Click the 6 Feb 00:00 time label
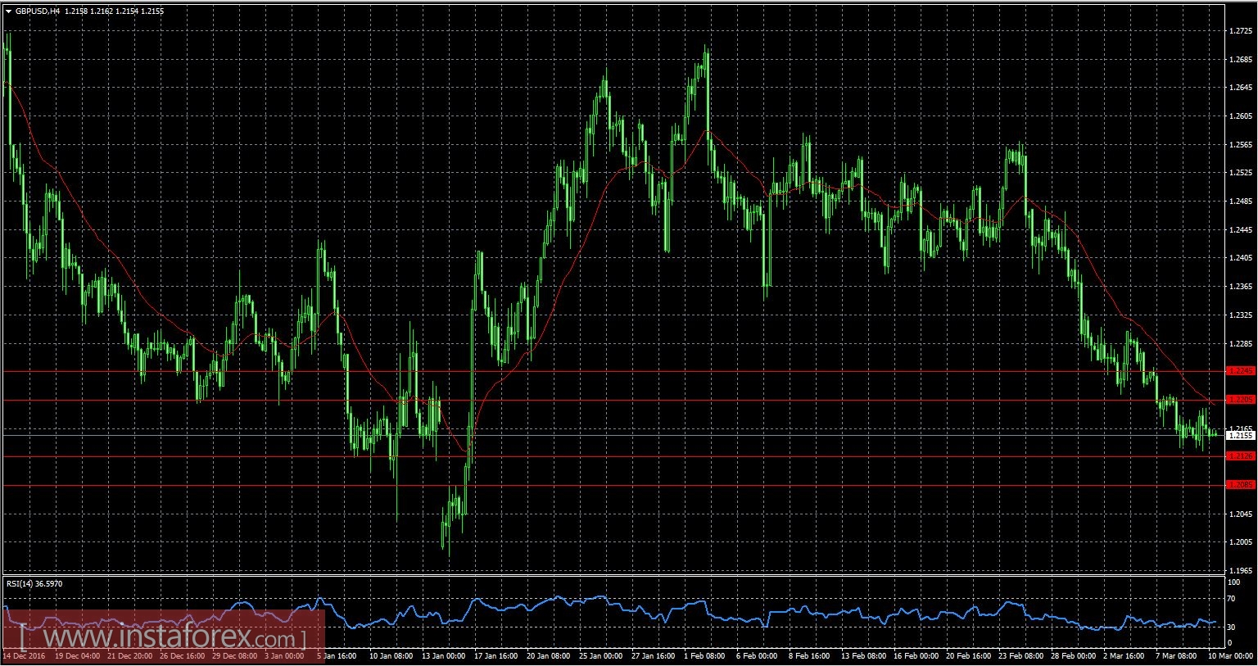The image size is (1258, 666). [x=756, y=656]
